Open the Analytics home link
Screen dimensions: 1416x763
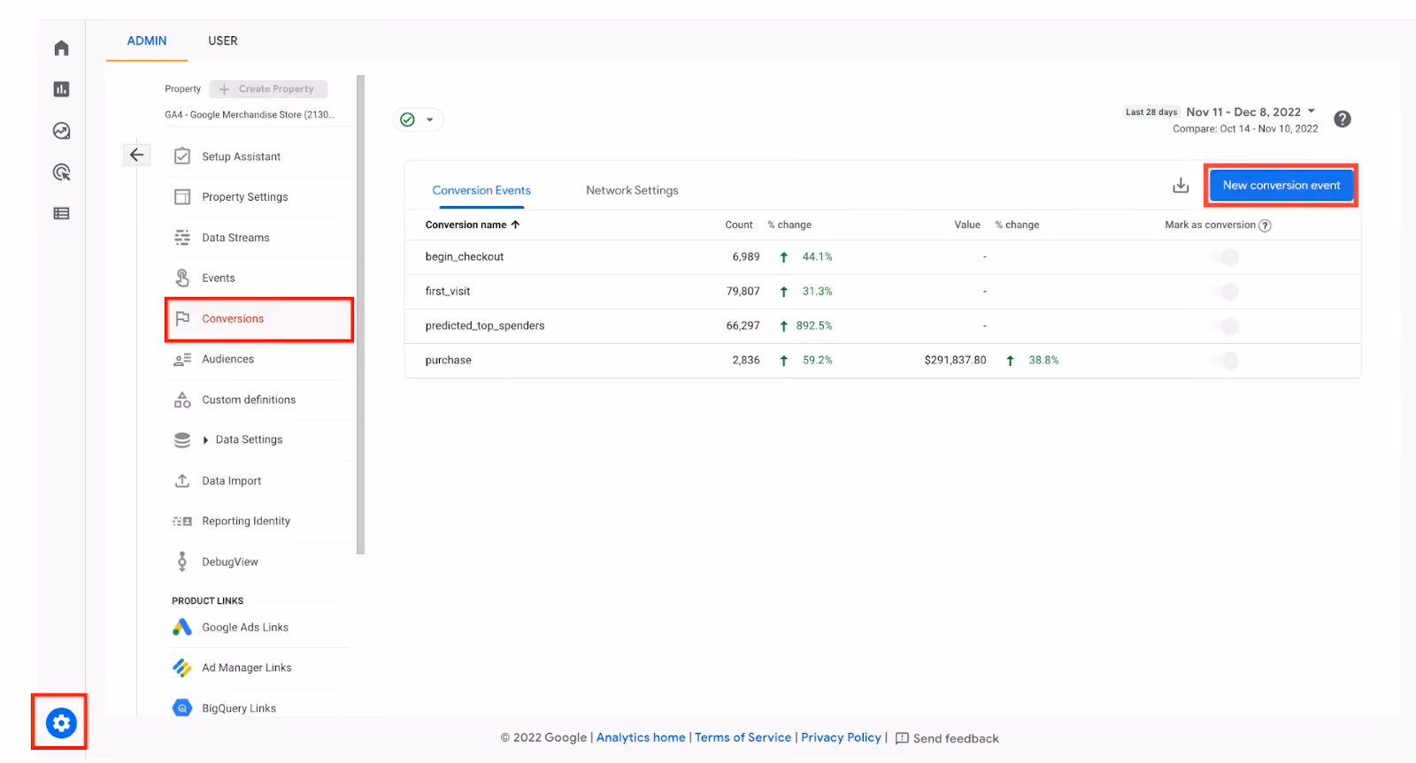[x=641, y=737]
